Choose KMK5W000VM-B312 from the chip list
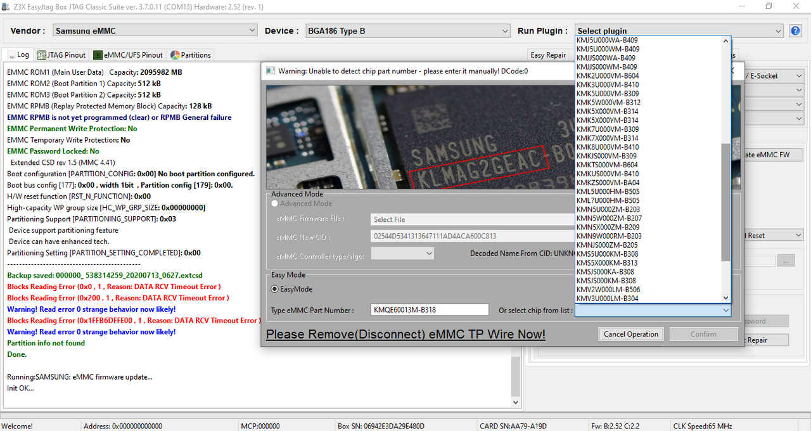 coord(608,102)
